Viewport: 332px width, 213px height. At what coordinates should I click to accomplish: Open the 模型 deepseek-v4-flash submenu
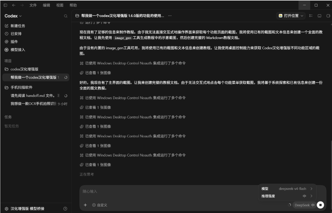[287, 189]
